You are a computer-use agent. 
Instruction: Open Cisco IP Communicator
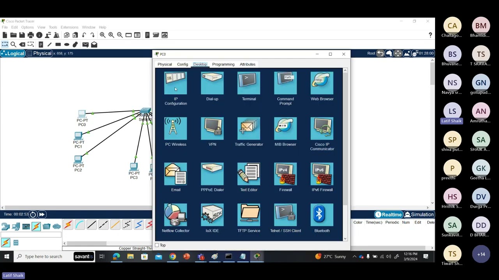pyautogui.click(x=322, y=128)
